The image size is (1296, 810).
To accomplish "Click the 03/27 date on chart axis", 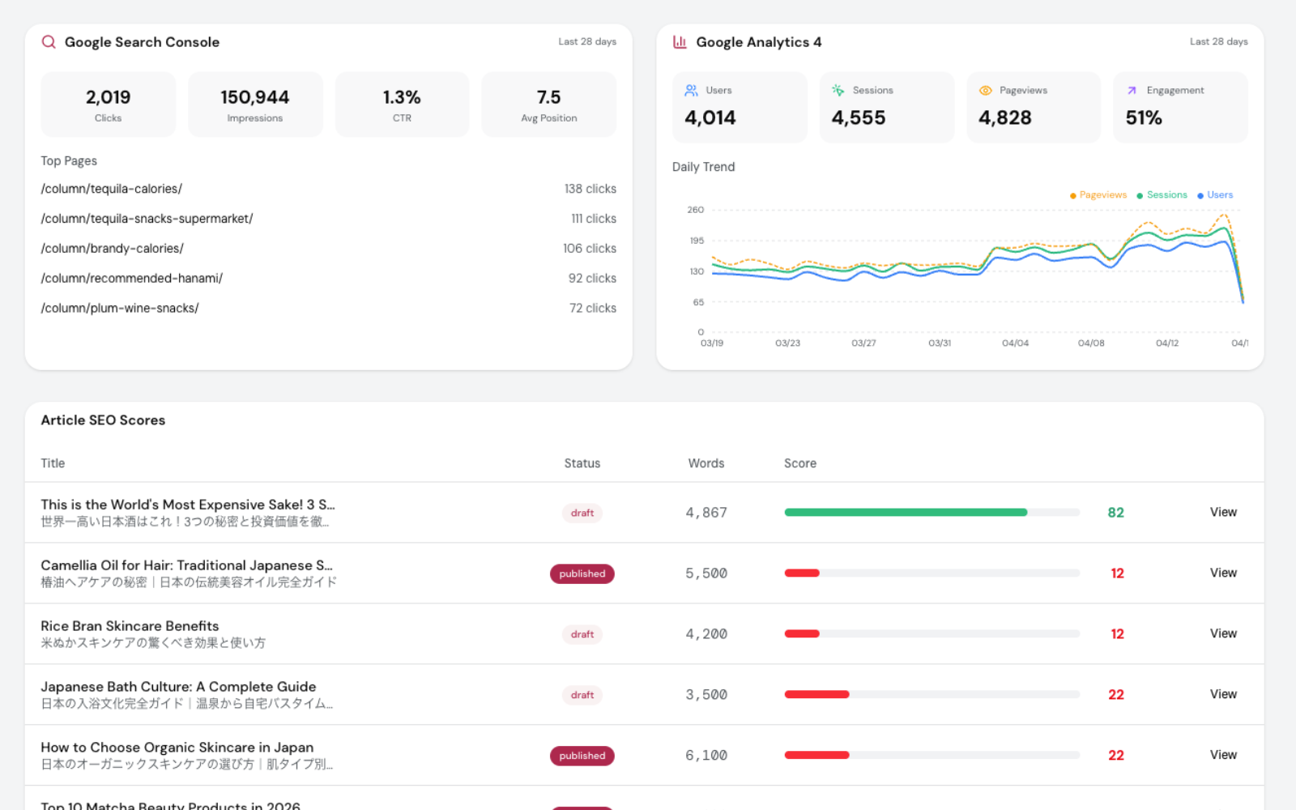I will point(863,343).
